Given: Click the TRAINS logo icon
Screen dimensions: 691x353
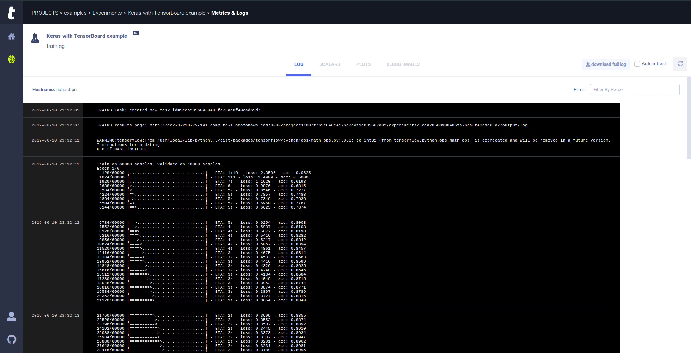Looking at the screenshot, I should coord(12,13).
